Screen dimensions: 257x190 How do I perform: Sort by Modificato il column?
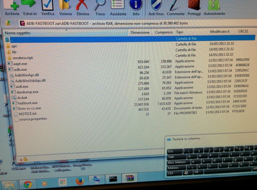coord(220,31)
